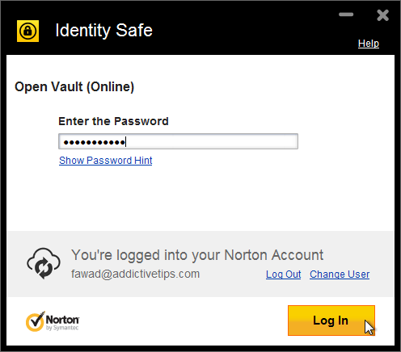Close the Identity Safe window

382,15
